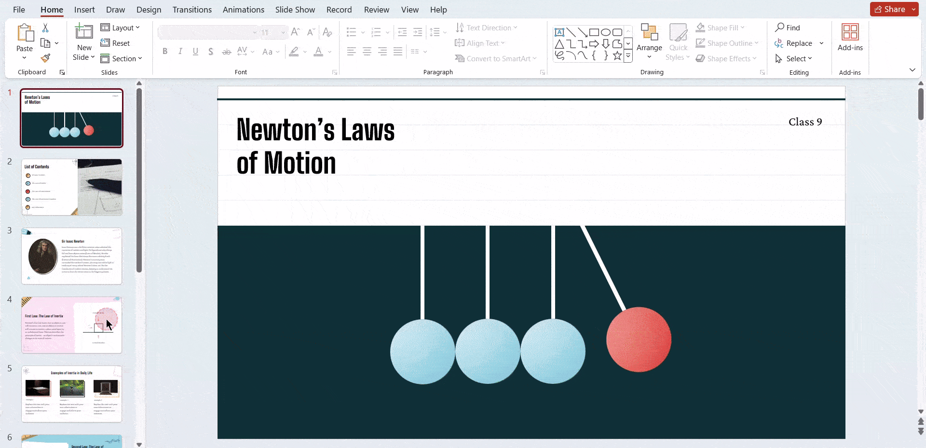Insert a text box shape from gallery
926x448 pixels.
coord(559,32)
